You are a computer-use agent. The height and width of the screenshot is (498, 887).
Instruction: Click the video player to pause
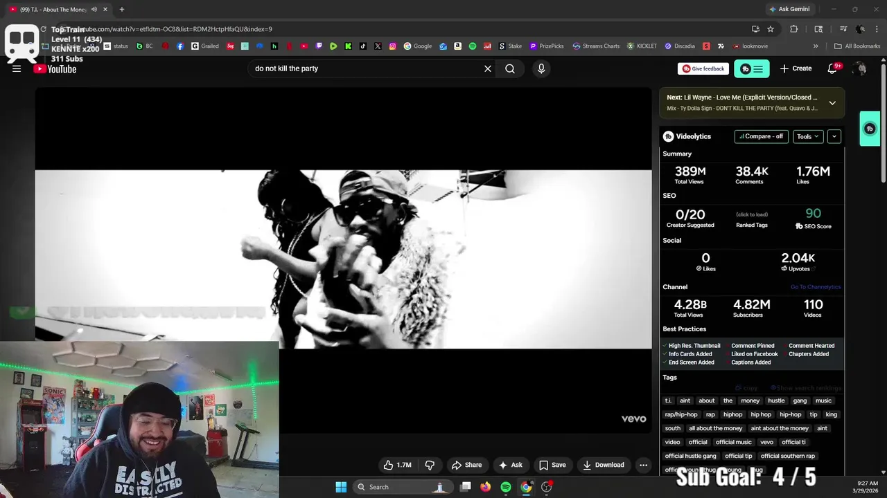pos(343,259)
